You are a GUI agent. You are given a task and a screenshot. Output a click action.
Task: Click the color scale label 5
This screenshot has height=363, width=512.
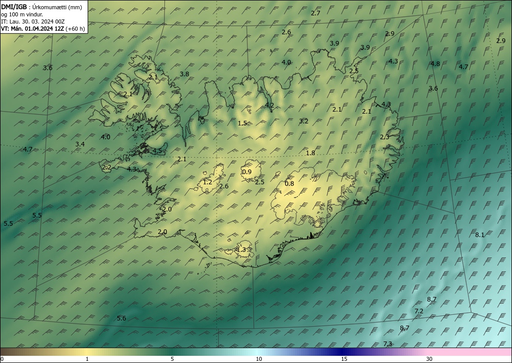[172, 359]
